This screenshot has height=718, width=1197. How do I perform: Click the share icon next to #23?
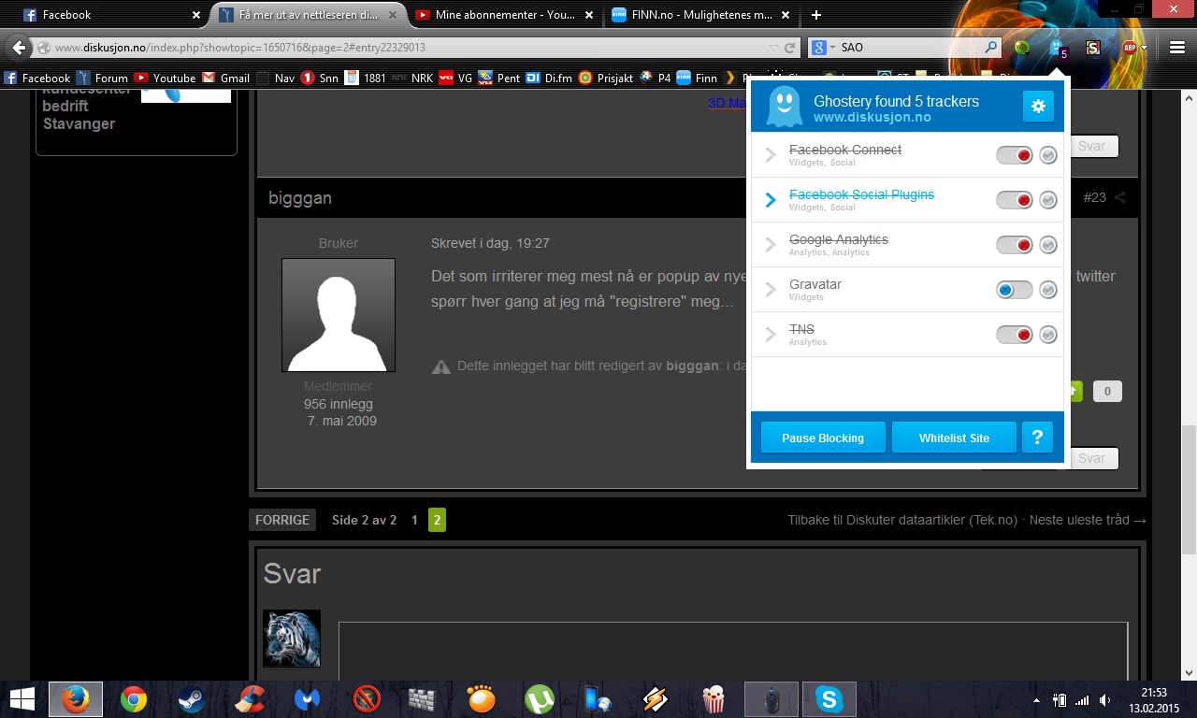pos(1120,197)
